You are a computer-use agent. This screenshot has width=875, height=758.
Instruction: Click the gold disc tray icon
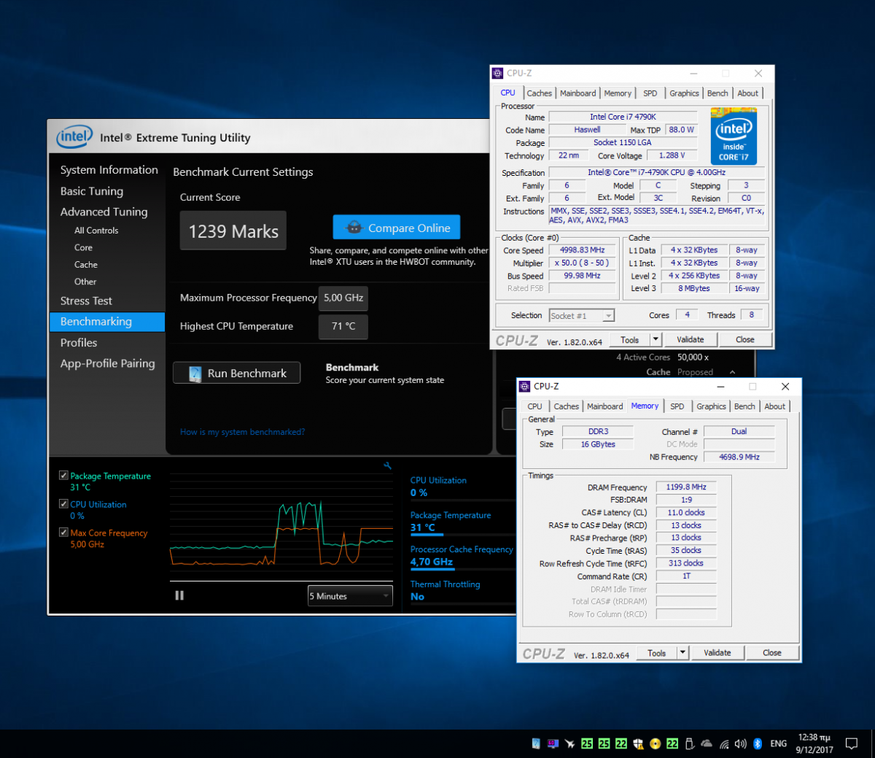point(655,744)
